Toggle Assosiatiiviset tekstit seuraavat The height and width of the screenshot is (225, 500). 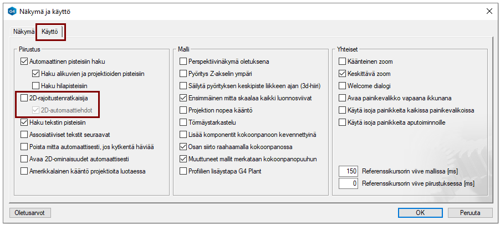click(x=24, y=134)
